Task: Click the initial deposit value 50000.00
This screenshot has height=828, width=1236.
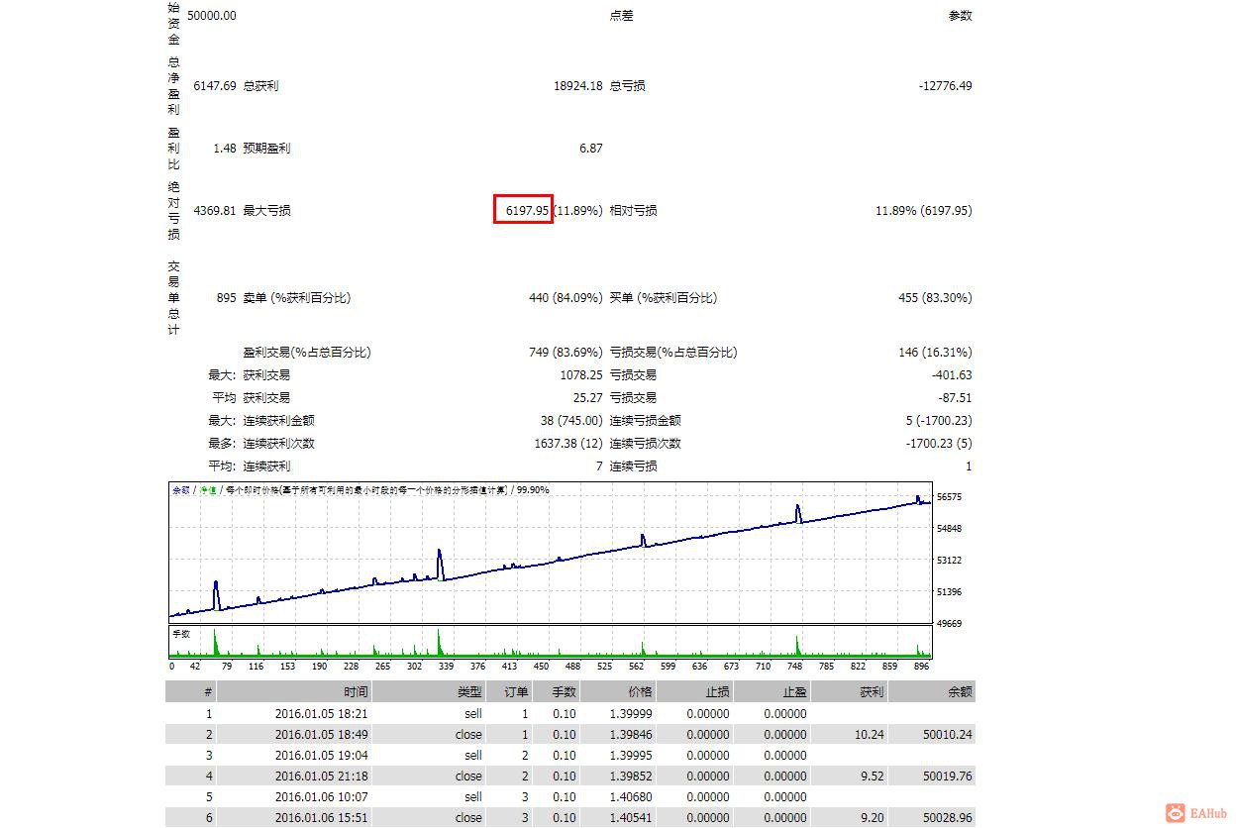Action: [x=211, y=16]
